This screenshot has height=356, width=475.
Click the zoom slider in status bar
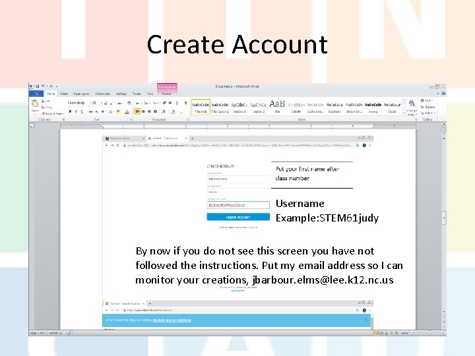[429, 333]
